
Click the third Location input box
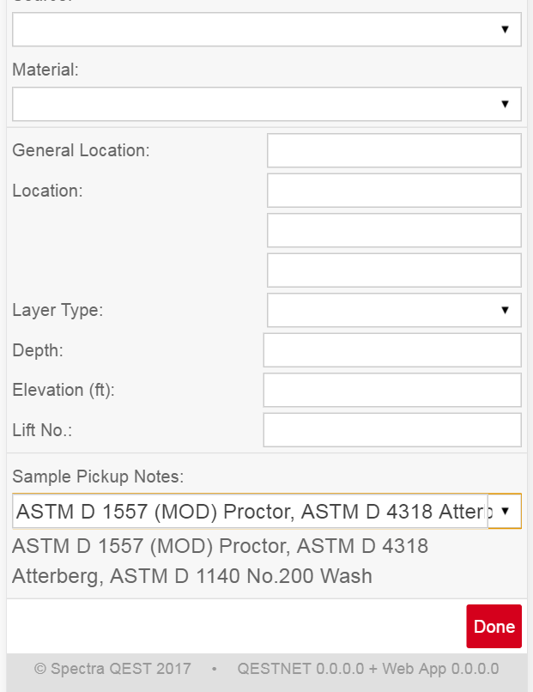click(394, 270)
